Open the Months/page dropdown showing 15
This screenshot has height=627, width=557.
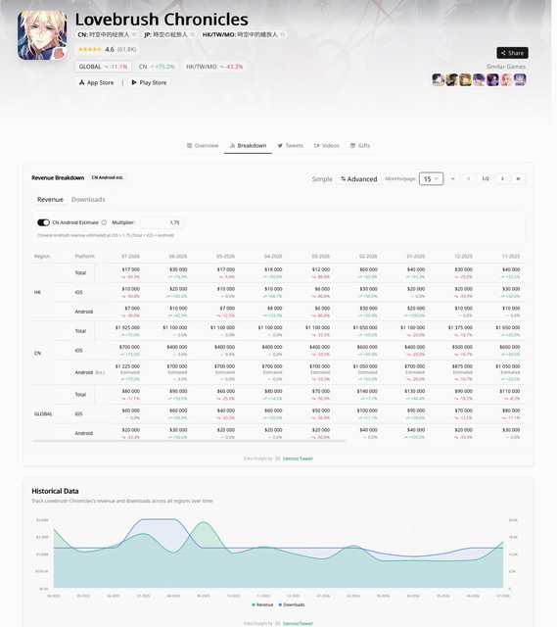point(431,178)
